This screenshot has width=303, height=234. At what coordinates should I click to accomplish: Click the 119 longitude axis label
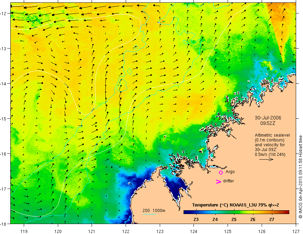pyautogui.click(x=24, y=231)
